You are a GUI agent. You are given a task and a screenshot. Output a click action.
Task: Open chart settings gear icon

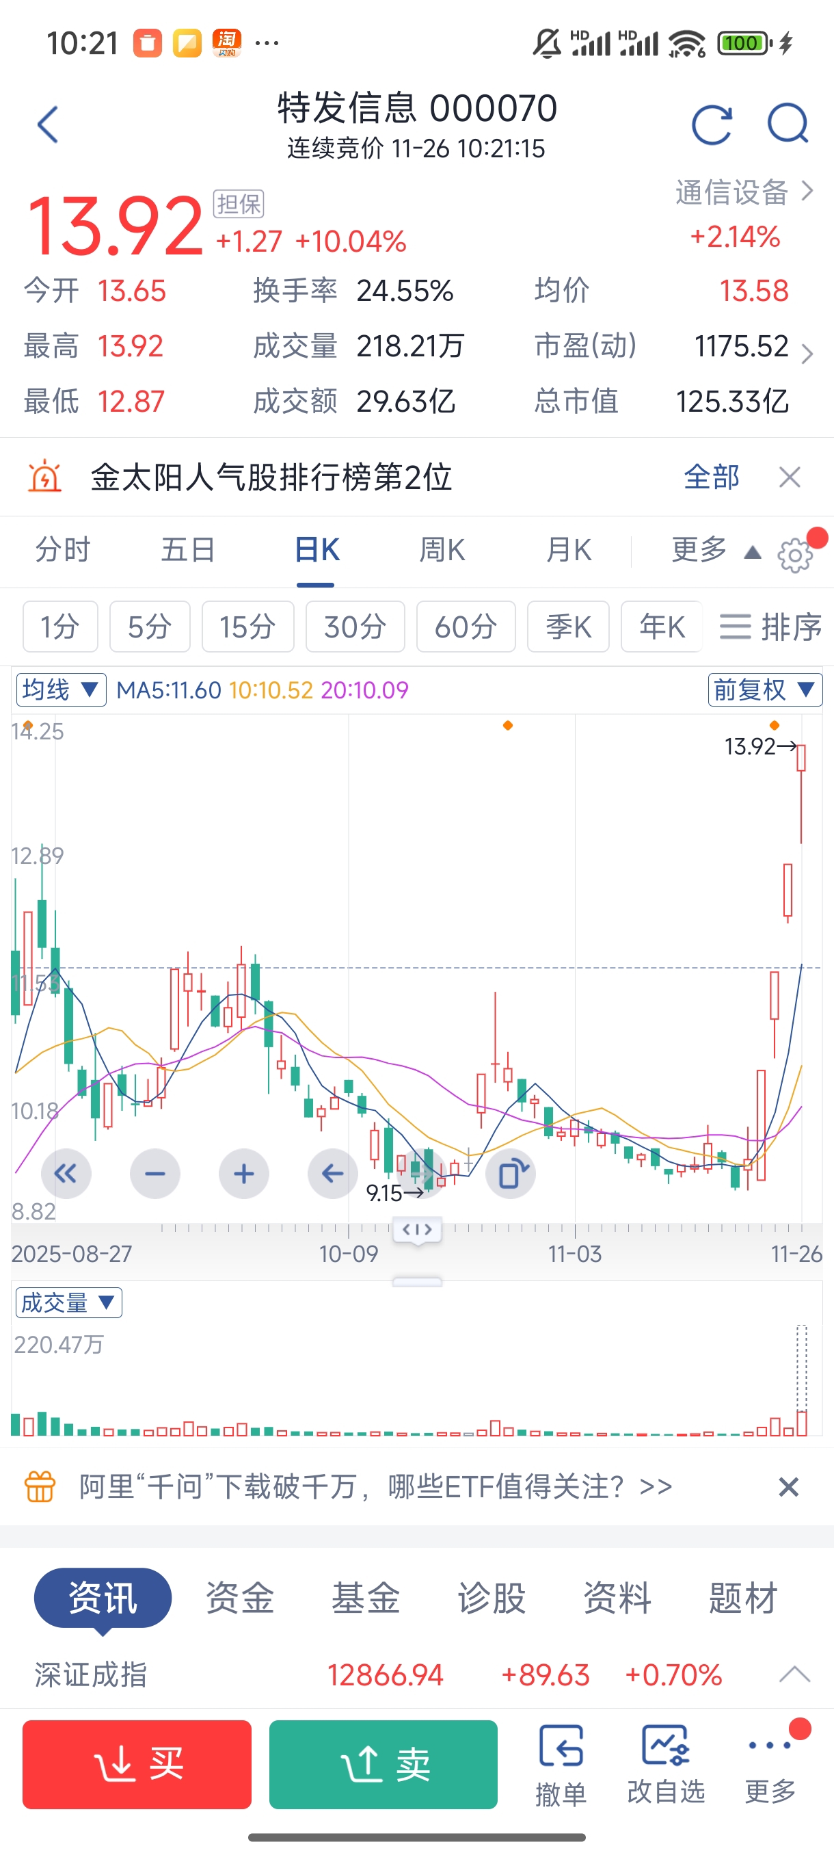click(x=794, y=555)
